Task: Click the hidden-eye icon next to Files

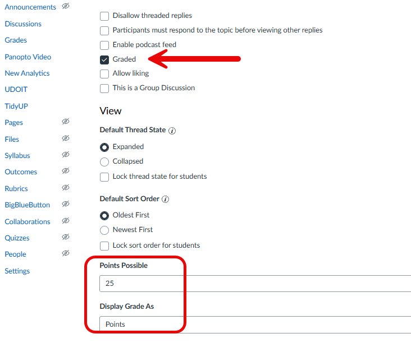Action: (x=66, y=138)
